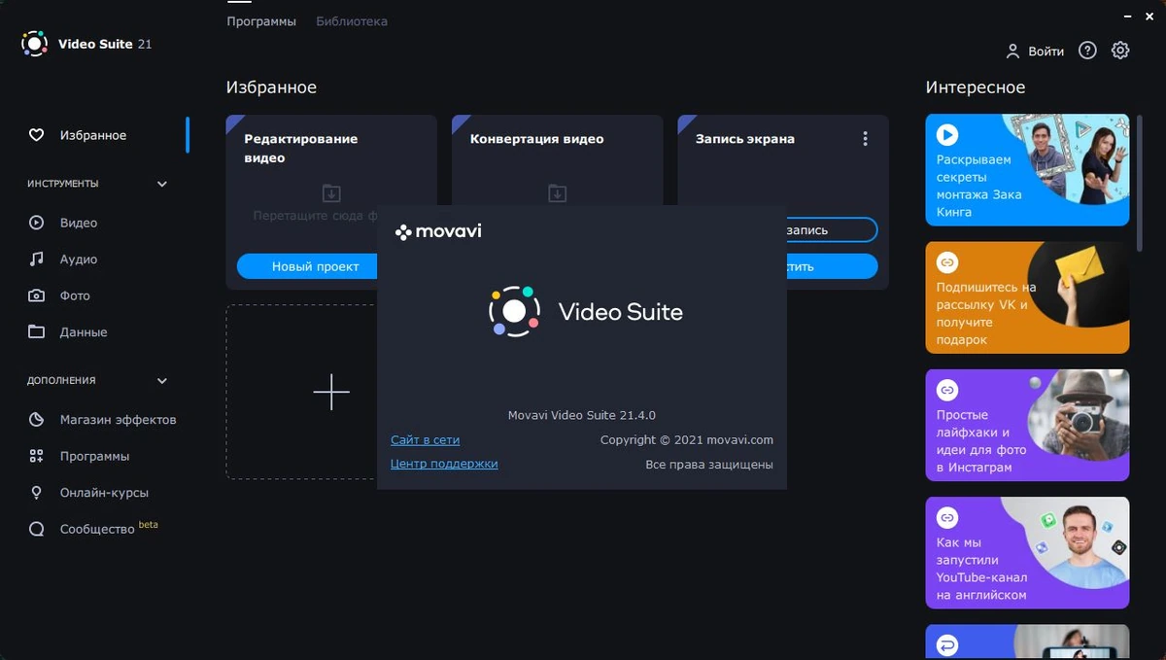Viewport: 1166px width, 660px height.
Task: Click the Запись экрана card title
Action: coord(745,139)
